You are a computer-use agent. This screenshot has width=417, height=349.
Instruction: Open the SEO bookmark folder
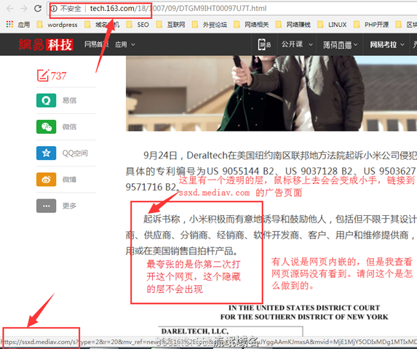pyautogui.click(x=138, y=25)
